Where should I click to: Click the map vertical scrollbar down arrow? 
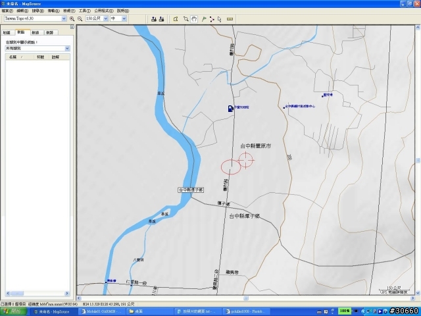(418, 293)
